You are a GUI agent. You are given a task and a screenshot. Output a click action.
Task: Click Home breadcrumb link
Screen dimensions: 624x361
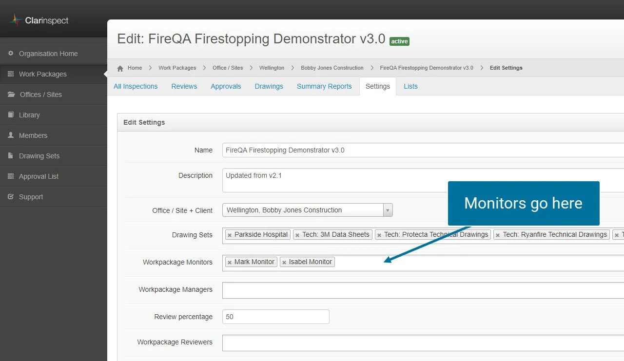135,68
